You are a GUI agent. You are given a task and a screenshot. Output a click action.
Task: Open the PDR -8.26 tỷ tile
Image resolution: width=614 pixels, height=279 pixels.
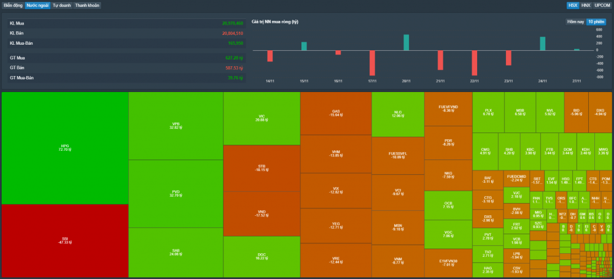448,143
